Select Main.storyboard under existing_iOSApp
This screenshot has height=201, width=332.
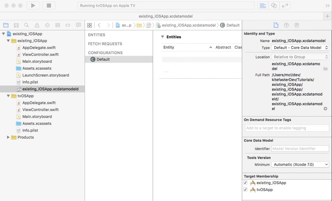tap(37, 61)
